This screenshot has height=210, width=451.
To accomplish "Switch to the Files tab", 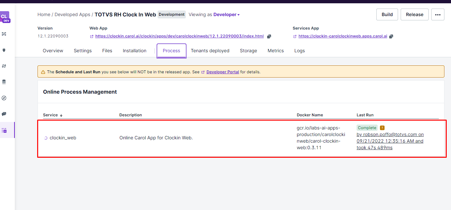I will click(107, 51).
